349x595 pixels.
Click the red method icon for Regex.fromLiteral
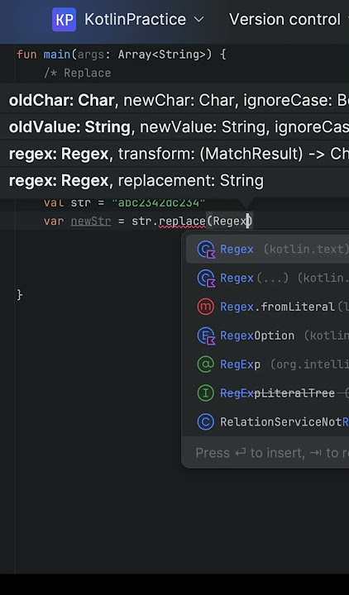tap(205, 307)
